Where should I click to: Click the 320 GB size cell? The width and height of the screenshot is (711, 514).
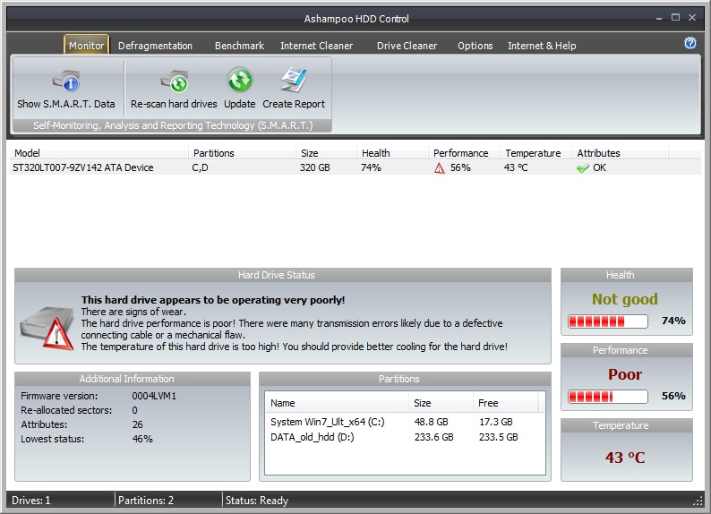tap(314, 167)
